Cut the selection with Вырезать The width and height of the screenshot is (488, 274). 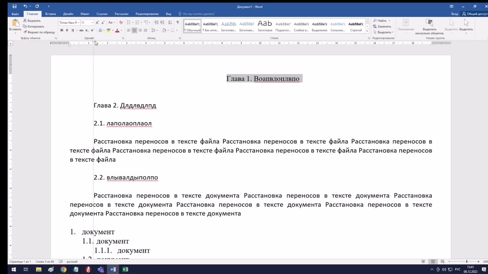click(x=32, y=21)
